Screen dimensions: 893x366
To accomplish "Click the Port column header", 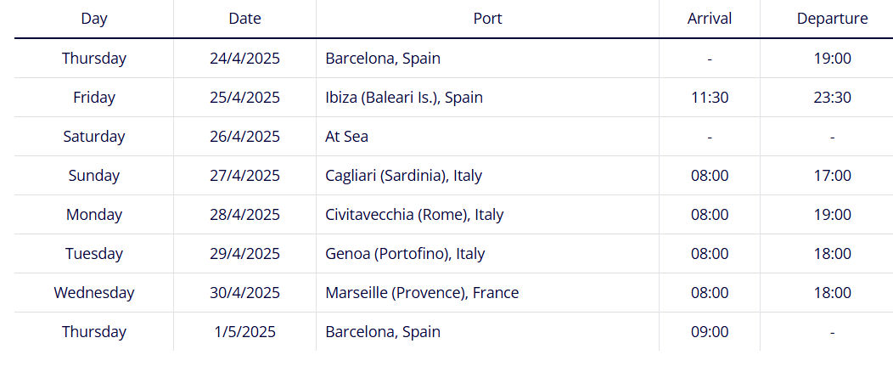I will 487,18.
